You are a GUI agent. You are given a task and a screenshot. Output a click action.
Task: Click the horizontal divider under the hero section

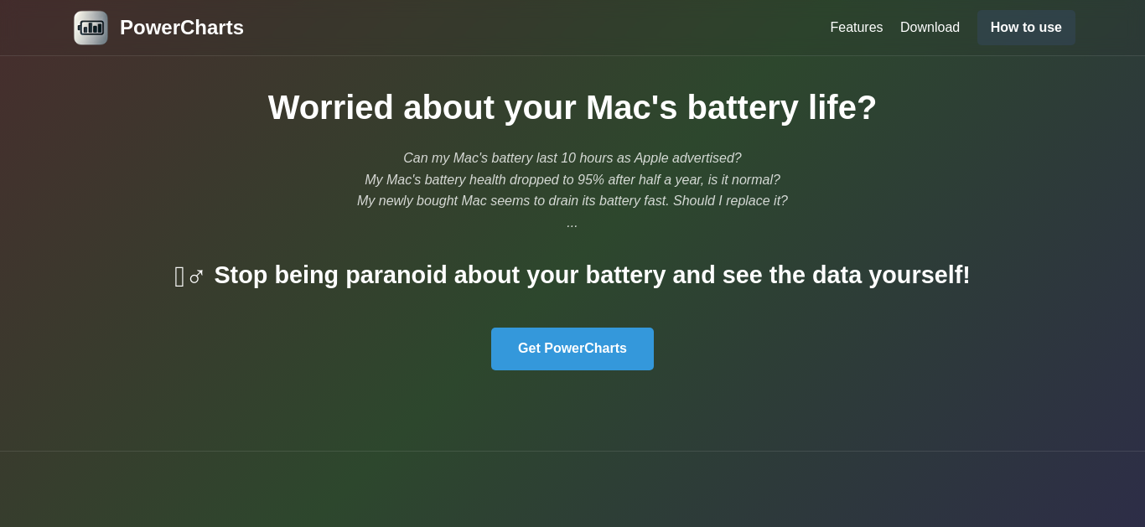(572, 451)
